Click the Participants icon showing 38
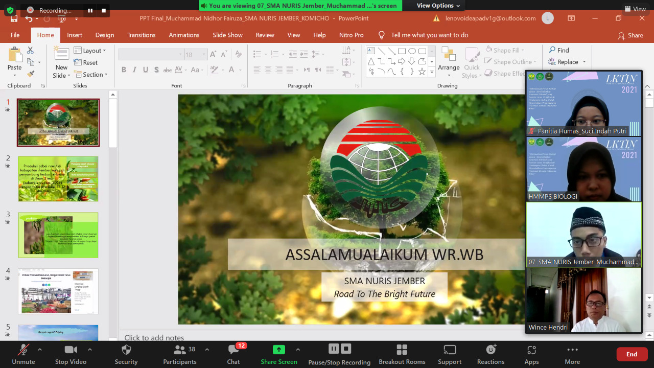Viewport: 654px width, 368px height. pyautogui.click(x=180, y=353)
